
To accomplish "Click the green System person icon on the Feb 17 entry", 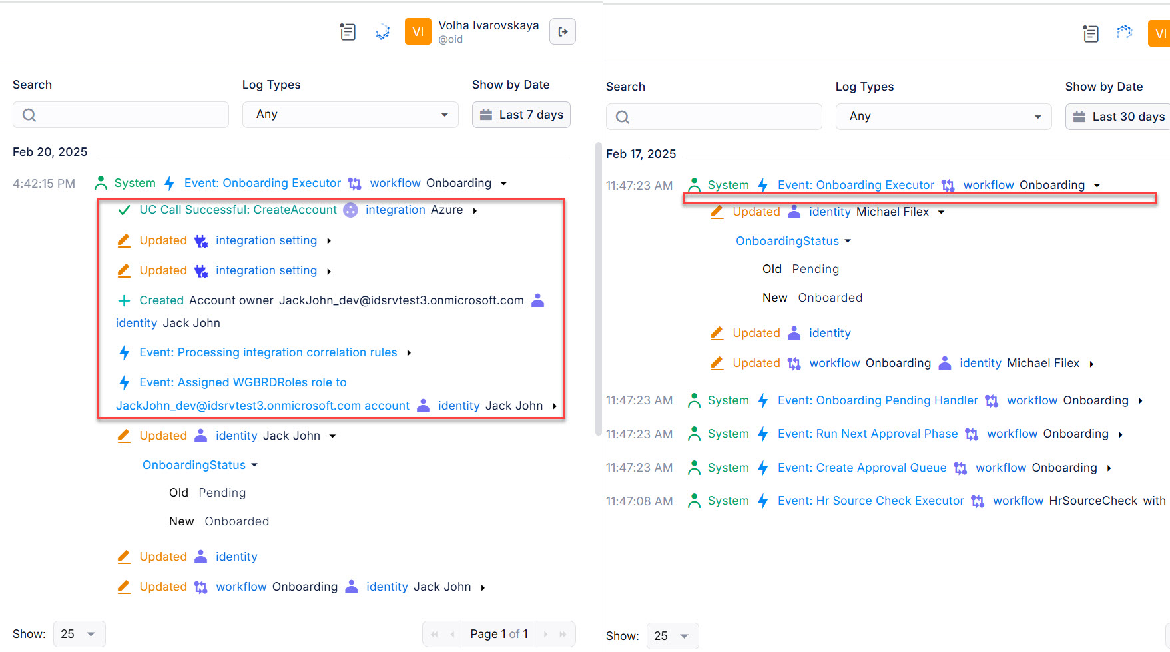I will tap(694, 185).
